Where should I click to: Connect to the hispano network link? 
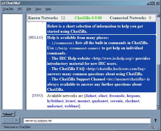coord(133,96)
